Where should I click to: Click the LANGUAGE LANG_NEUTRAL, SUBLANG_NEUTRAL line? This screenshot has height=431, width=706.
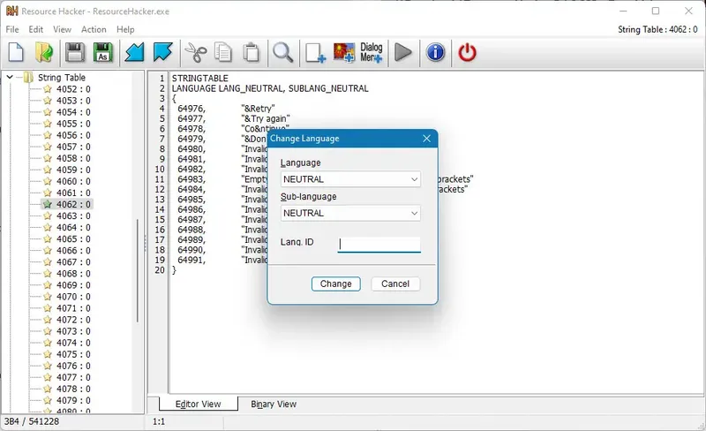coord(270,88)
